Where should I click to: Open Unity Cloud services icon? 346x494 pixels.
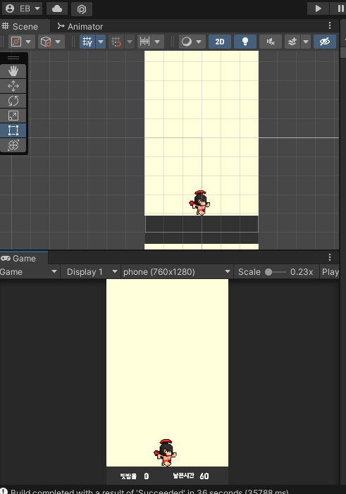pos(57,8)
